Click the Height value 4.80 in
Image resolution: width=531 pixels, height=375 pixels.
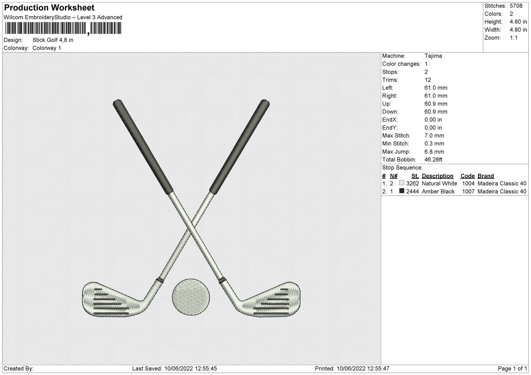518,22
